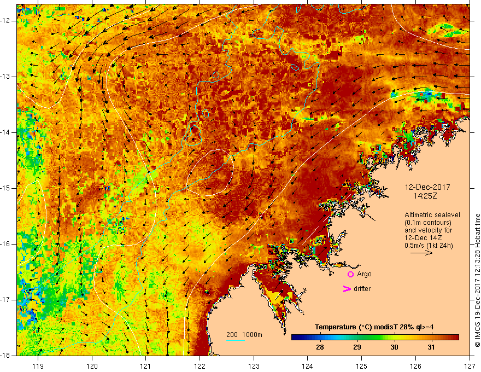Image resolution: width=481 pixels, height=372 pixels.
Task: Select the 'Argo' legend label
Action: click(x=364, y=274)
